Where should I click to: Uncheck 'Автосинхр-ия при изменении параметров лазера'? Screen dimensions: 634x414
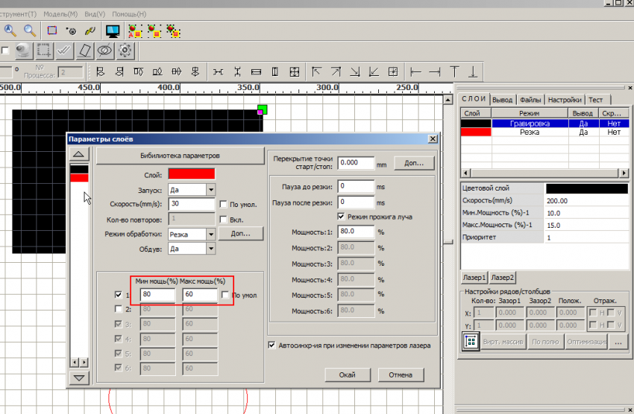click(x=272, y=345)
